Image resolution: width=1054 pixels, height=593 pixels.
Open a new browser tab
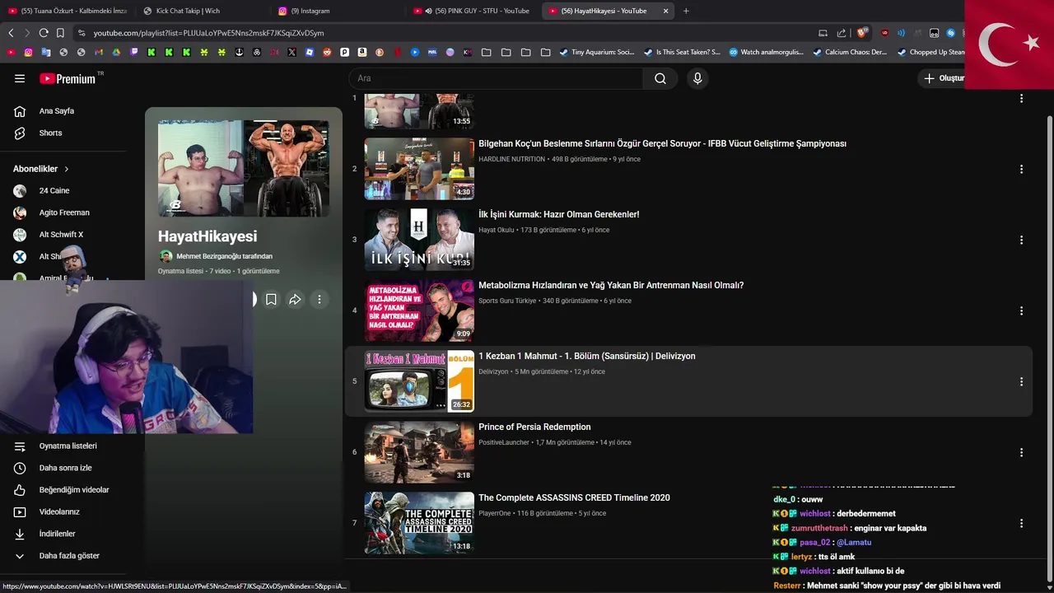(x=686, y=11)
